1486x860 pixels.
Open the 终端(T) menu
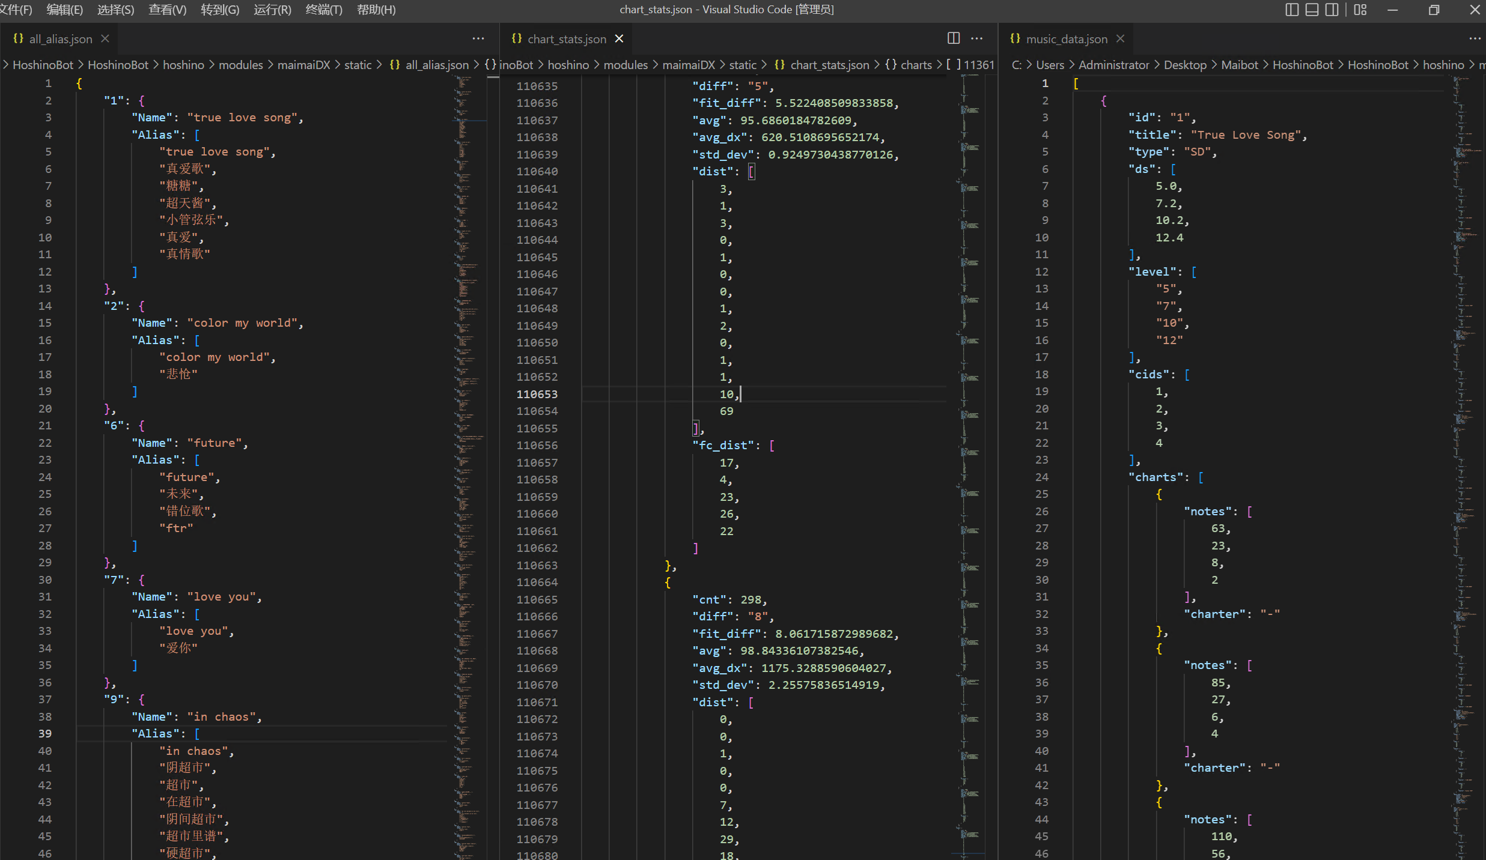pyautogui.click(x=324, y=10)
